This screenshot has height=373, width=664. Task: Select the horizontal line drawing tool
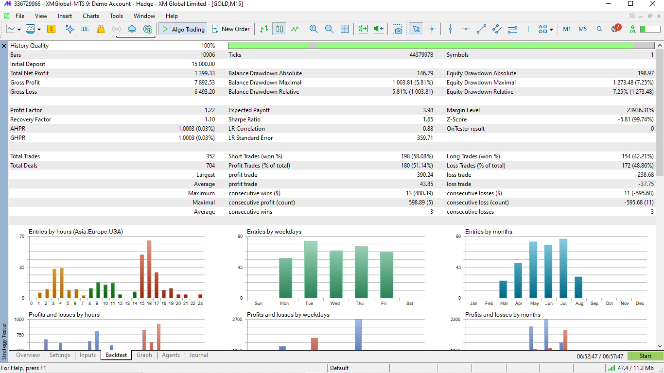click(466, 29)
